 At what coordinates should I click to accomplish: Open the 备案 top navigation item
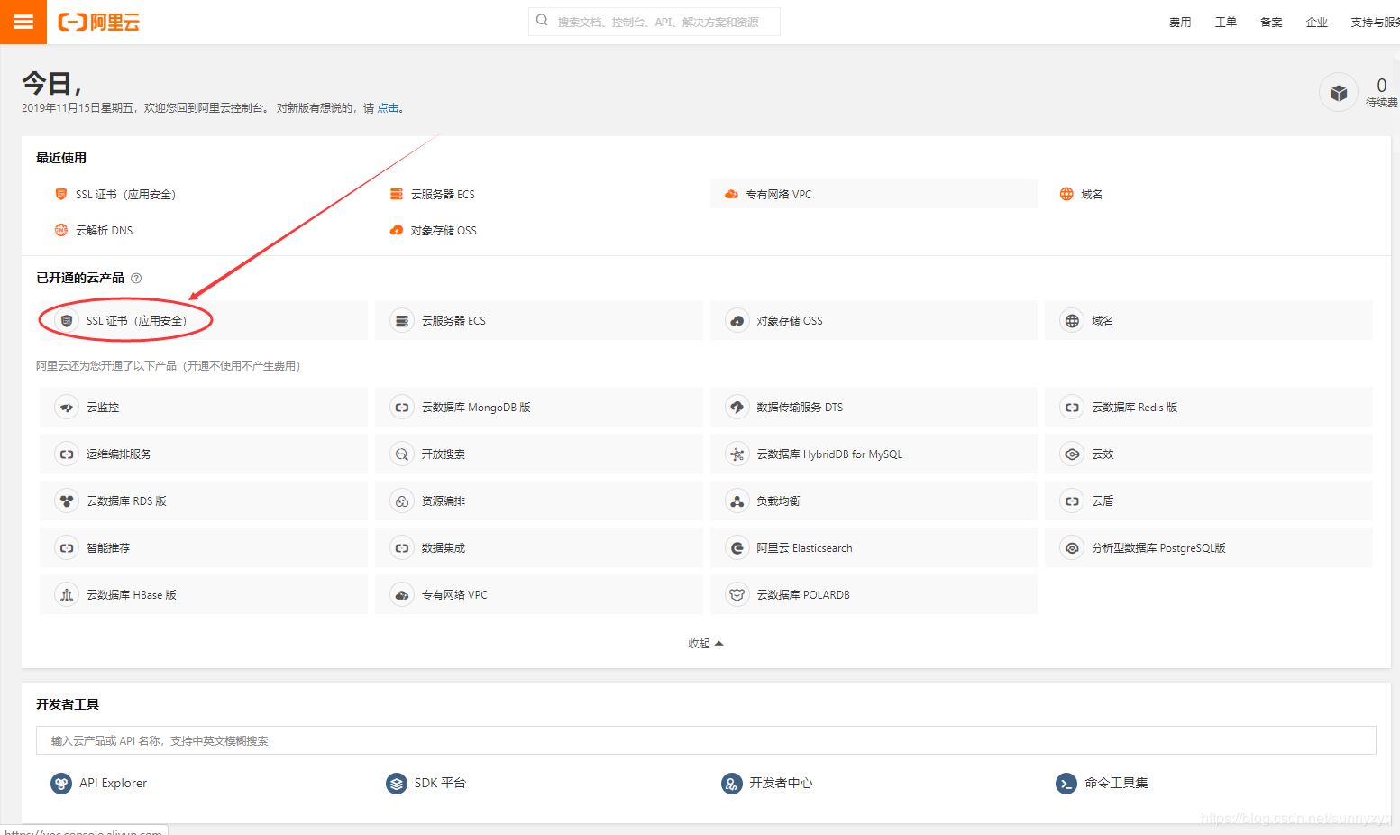click(1270, 22)
